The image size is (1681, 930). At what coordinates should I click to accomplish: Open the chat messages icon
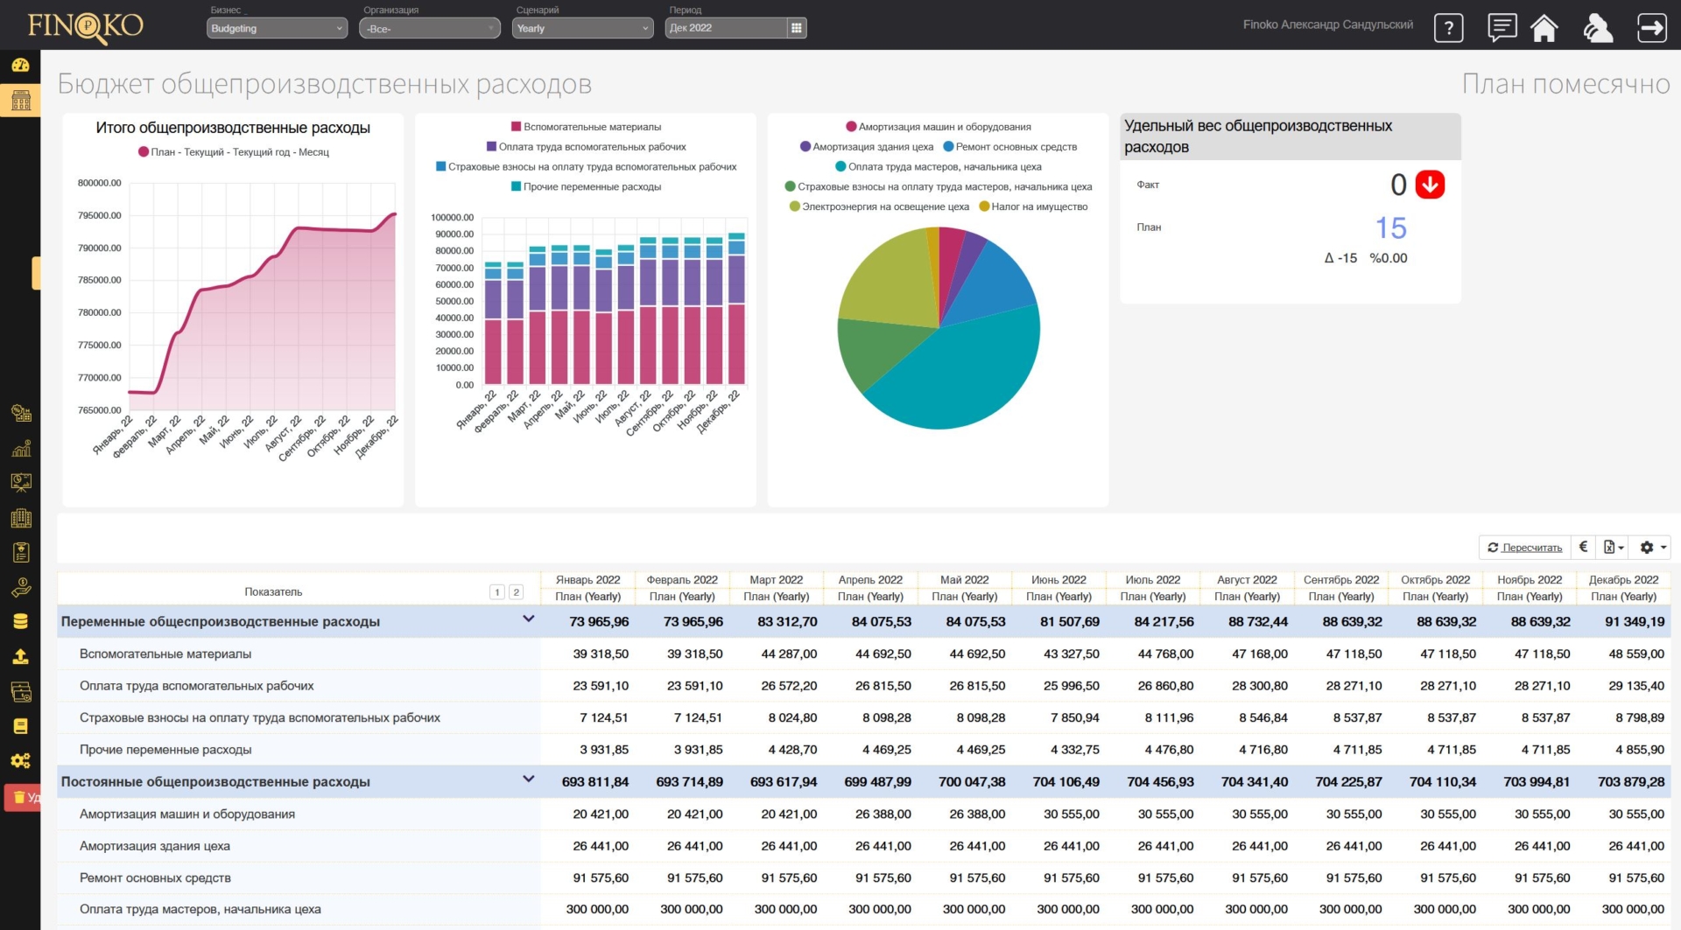(x=1502, y=28)
